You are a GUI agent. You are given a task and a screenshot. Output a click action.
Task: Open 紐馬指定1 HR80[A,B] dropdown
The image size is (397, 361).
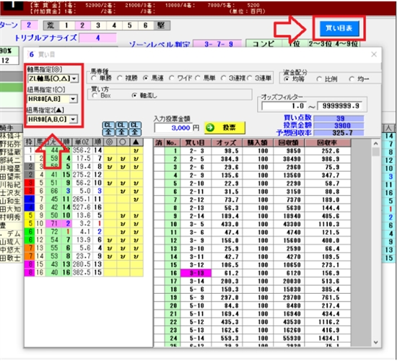tap(73, 99)
